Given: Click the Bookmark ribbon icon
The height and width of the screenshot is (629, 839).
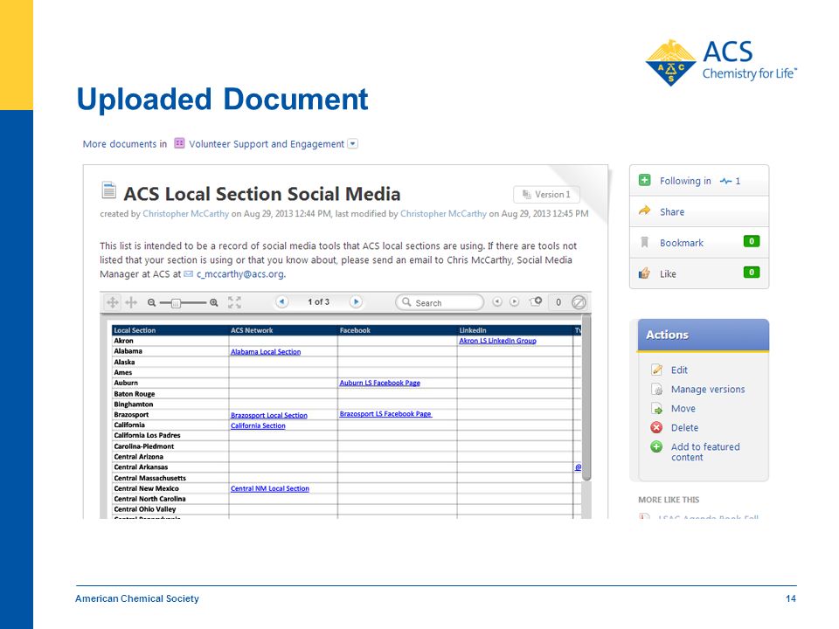Looking at the screenshot, I should (x=645, y=242).
